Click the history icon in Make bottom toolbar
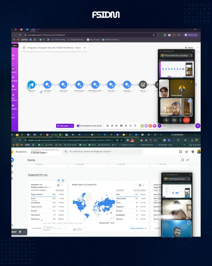The width and height of the screenshot is (212, 266). 135,126
